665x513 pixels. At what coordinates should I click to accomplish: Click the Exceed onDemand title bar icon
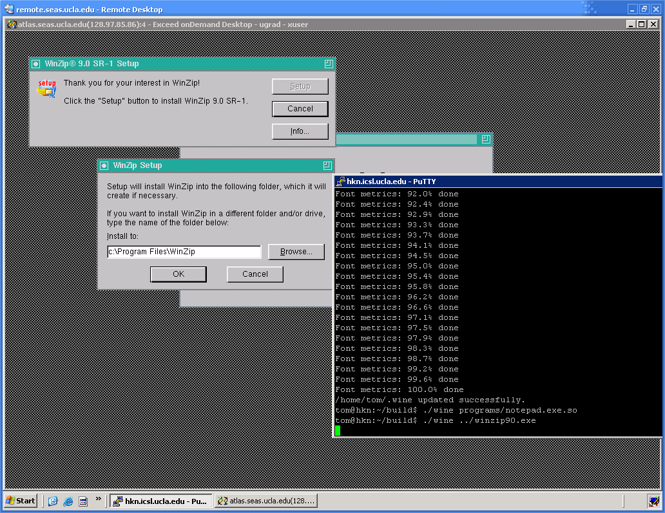(x=12, y=24)
